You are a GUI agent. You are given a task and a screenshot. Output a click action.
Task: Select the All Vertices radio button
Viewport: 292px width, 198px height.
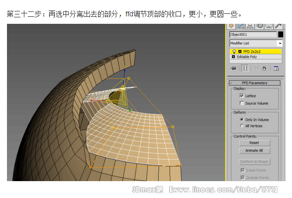coord(242,126)
